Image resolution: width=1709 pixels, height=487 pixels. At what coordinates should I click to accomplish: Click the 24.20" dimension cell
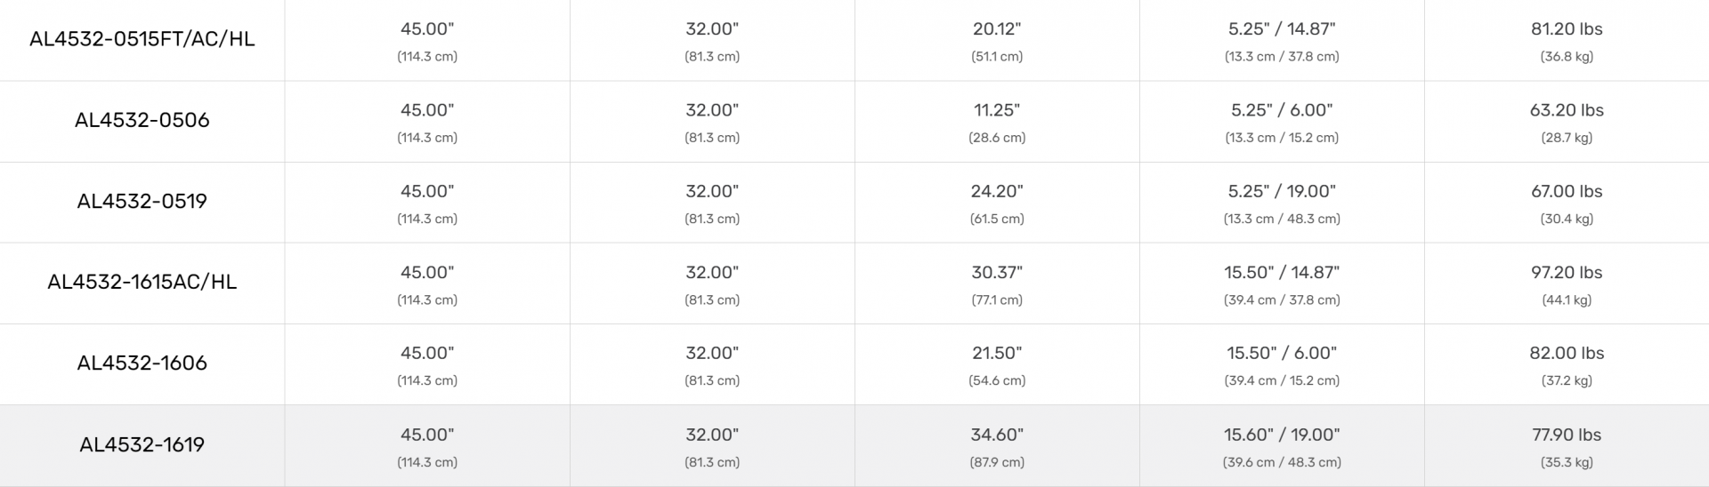click(997, 191)
